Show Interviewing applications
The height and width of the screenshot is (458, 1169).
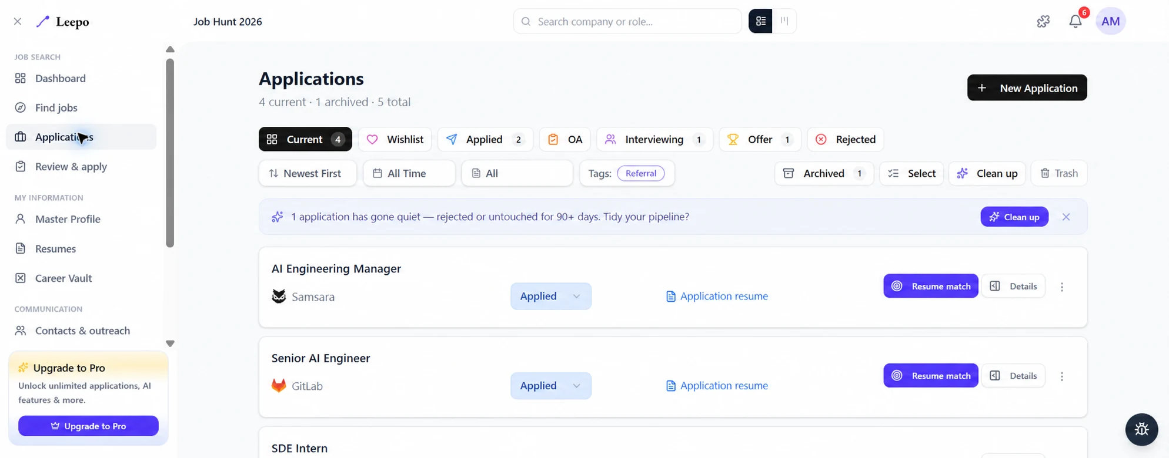(x=655, y=139)
